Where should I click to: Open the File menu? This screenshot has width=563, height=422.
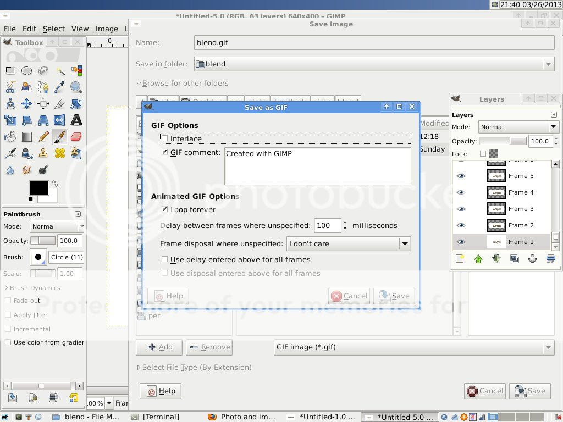pos(10,29)
